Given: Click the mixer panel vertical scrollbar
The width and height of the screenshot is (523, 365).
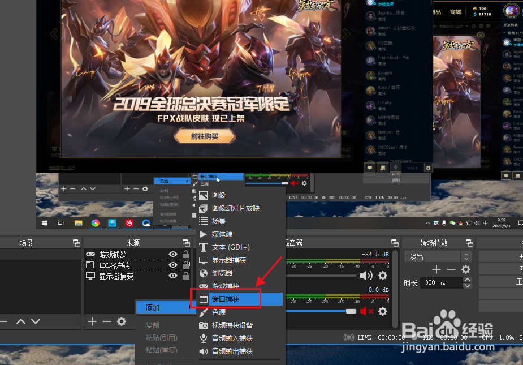Looking at the screenshot, I should click(395, 289).
